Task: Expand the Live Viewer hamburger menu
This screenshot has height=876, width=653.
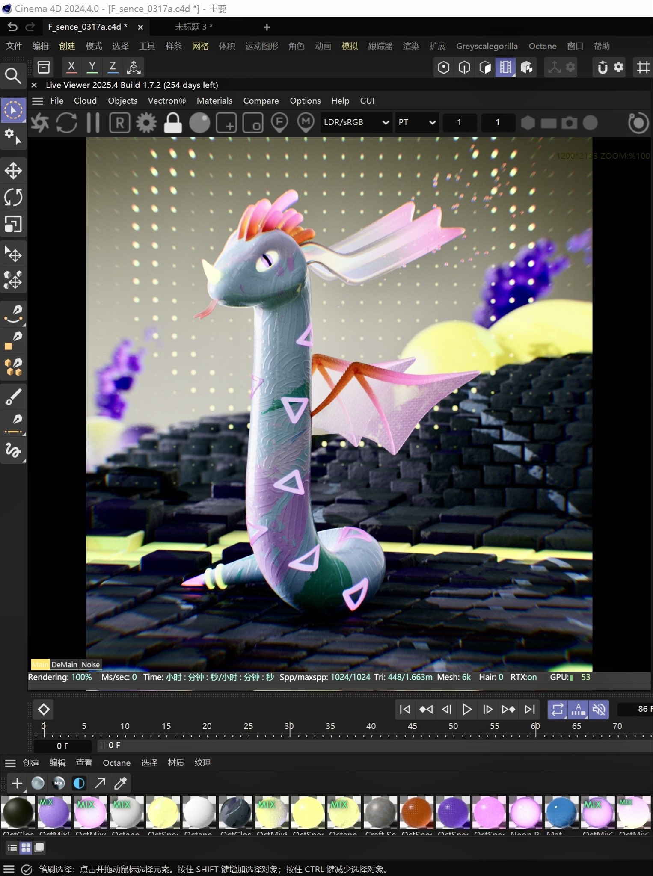Action: point(38,101)
